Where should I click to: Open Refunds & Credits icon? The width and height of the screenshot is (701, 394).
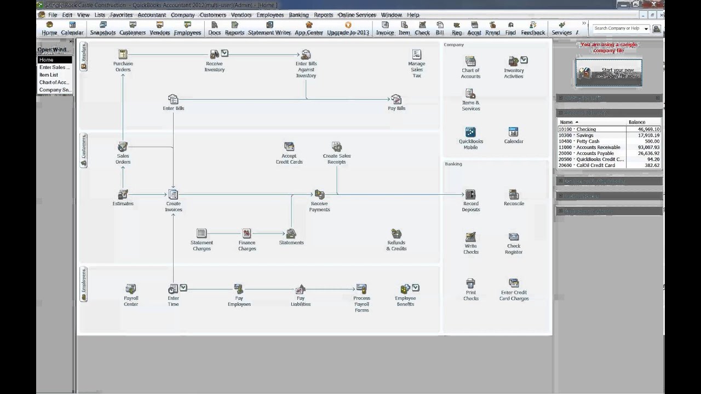click(396, 233)
